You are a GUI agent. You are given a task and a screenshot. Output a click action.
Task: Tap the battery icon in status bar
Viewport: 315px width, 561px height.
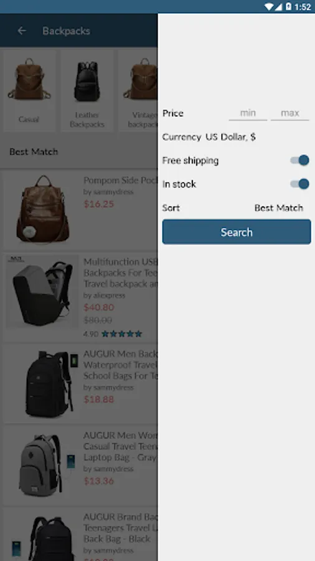[x=288, y=6]
